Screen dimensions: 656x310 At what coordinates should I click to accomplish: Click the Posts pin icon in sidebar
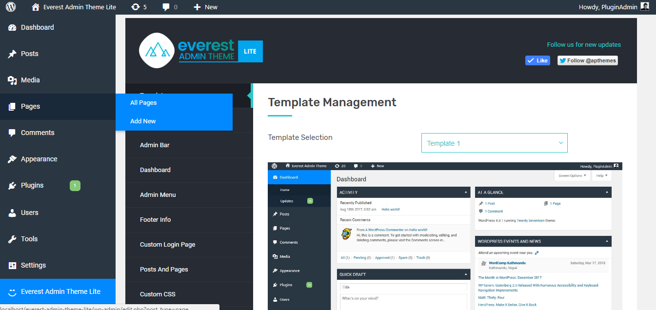12,54
